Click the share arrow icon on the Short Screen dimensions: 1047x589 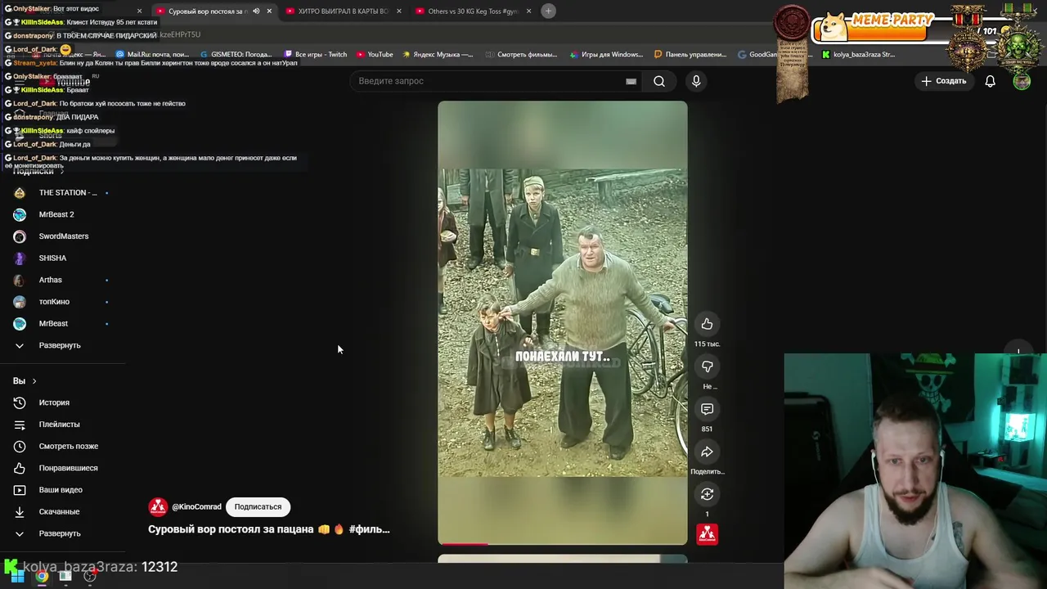coord(707,452)
